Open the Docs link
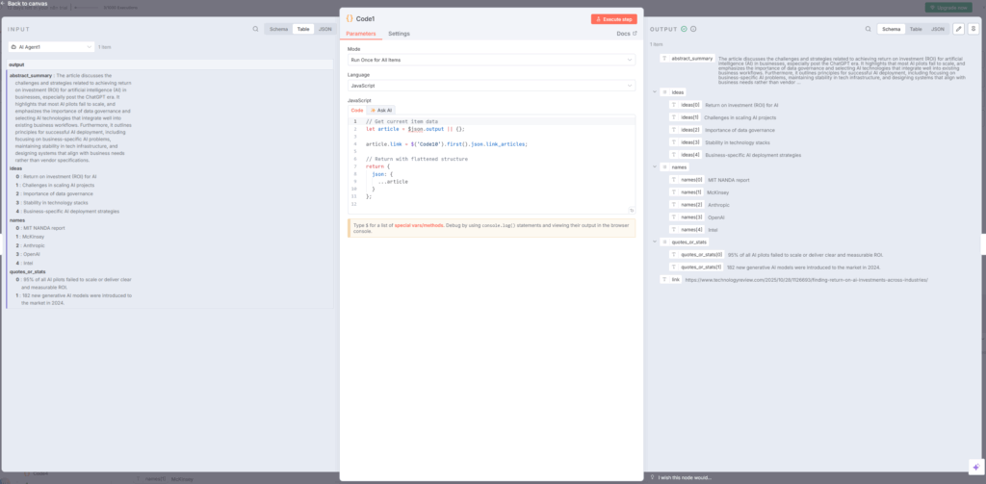The height and width of the screenshot is (484, 986). click(x=626, y=34)
